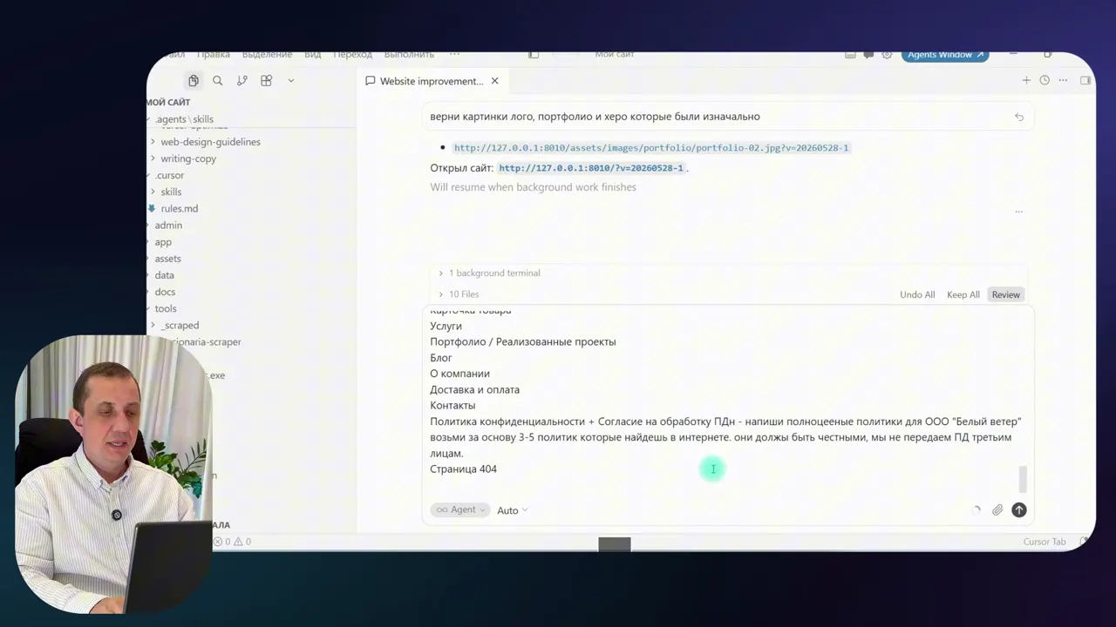Open the Agent mode dropdown
Screen dimensions: 1116x627
click(x=460, y=510)
